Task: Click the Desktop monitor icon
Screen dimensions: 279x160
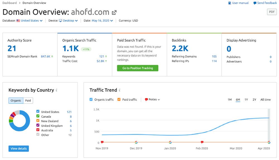Action: point(61,21)
